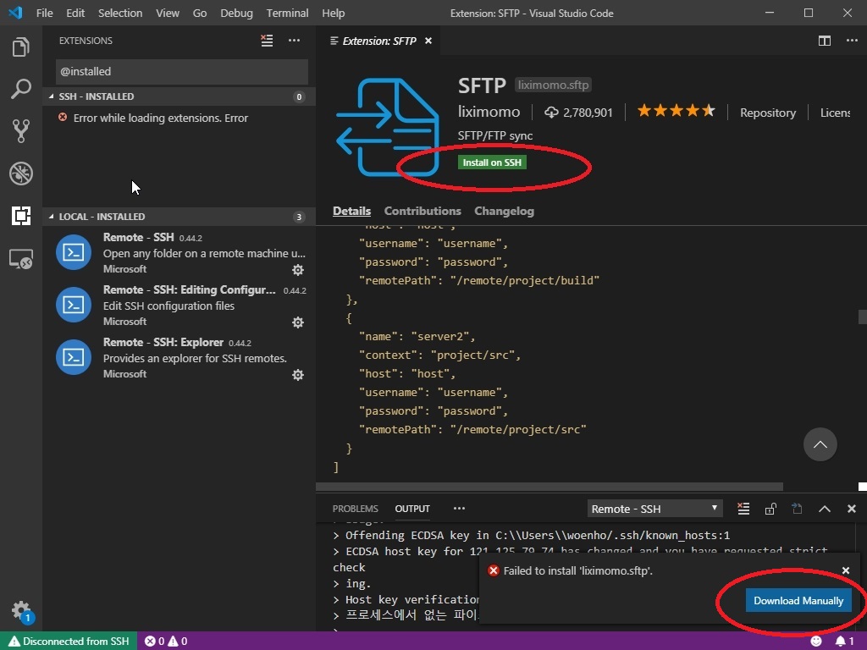867x650 pixels.
Task: Toggle output scroll lock
Action: pos(770,509)
